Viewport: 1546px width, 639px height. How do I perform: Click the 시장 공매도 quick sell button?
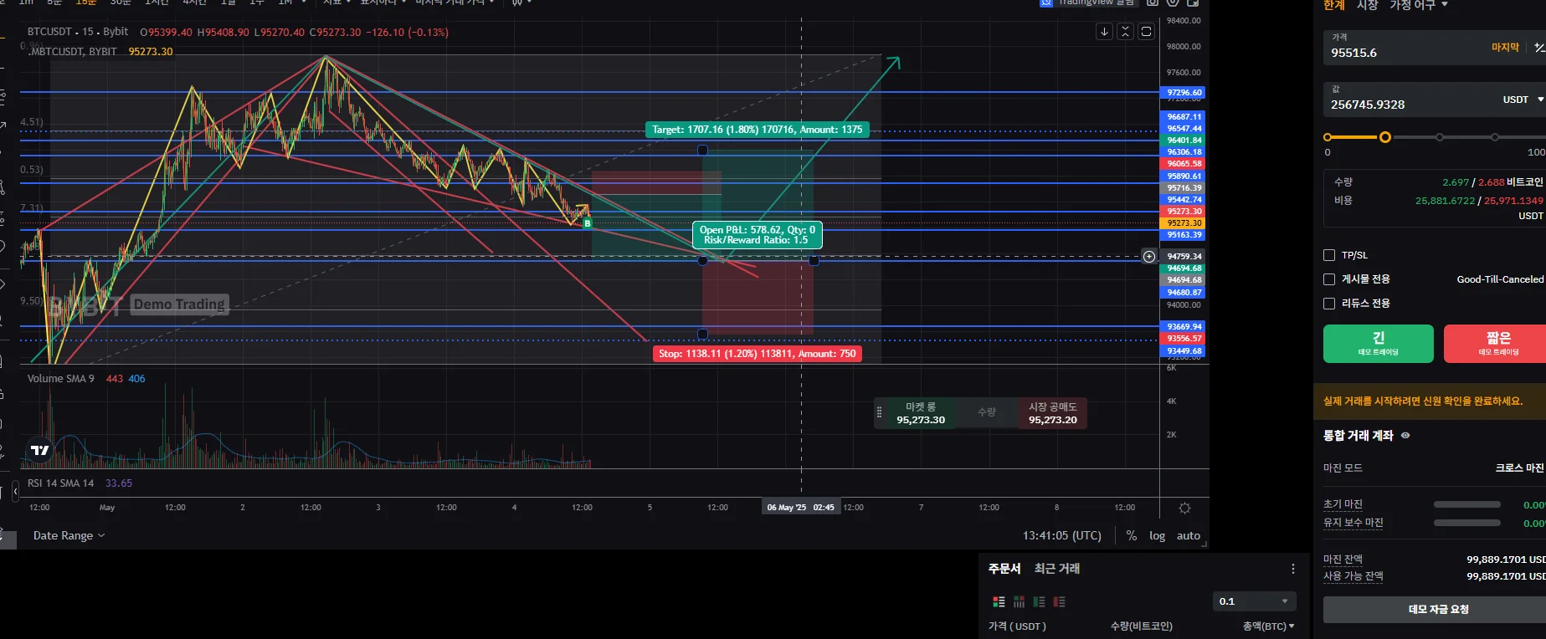point(1053,413)
